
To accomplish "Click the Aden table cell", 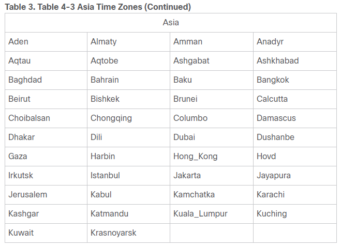I will [x=19, y=42].
